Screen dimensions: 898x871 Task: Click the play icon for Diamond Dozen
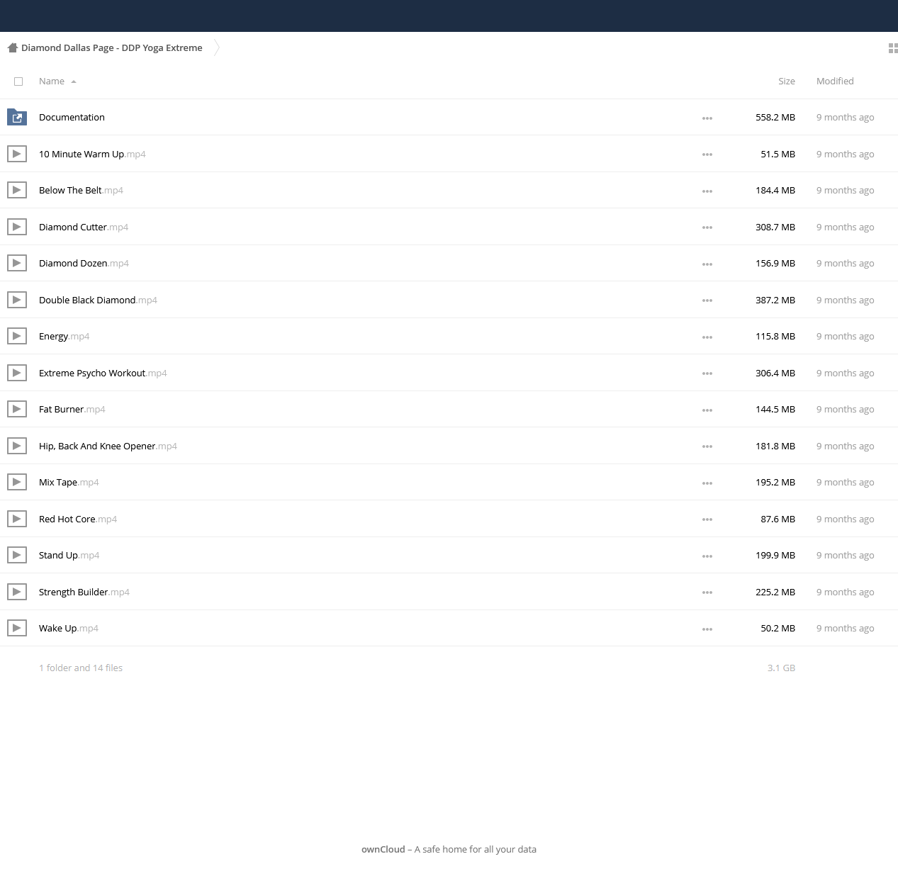pos(17,263)
